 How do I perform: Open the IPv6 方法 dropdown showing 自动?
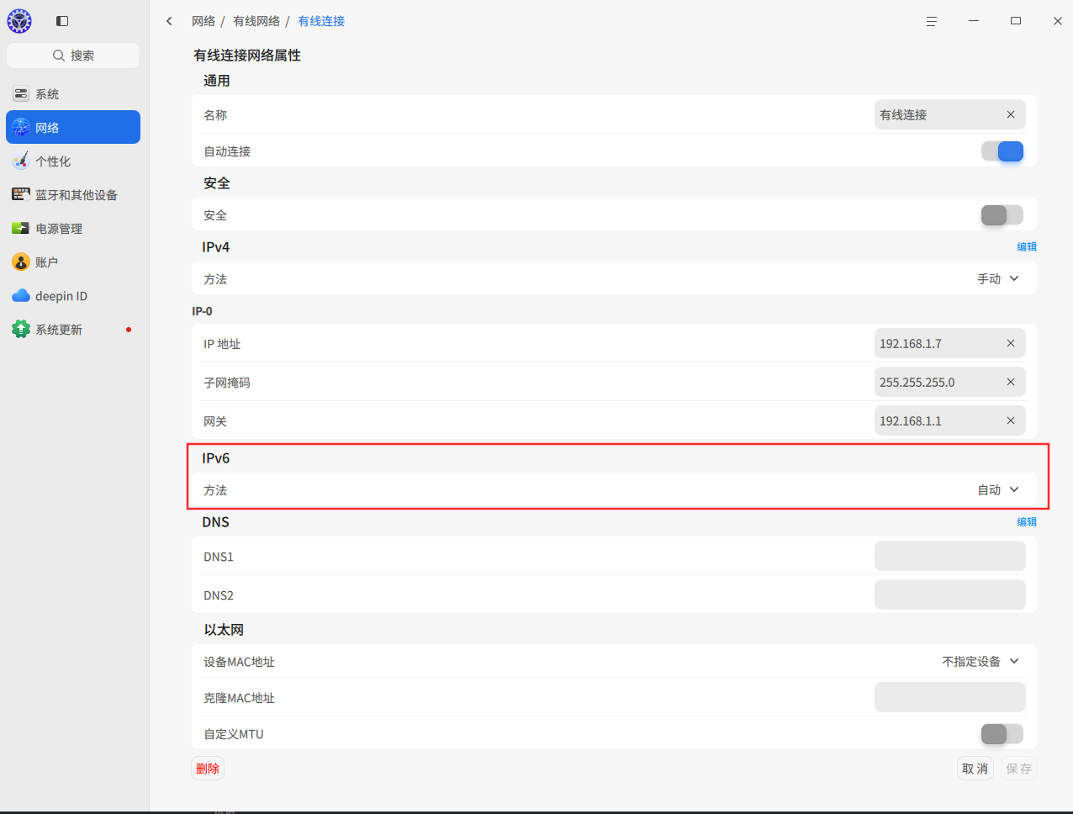(x=998, y=490)
